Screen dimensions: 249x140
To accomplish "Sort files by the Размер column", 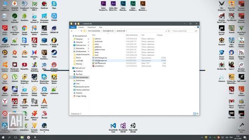I will pyautogui.click(x=160, y=35).
